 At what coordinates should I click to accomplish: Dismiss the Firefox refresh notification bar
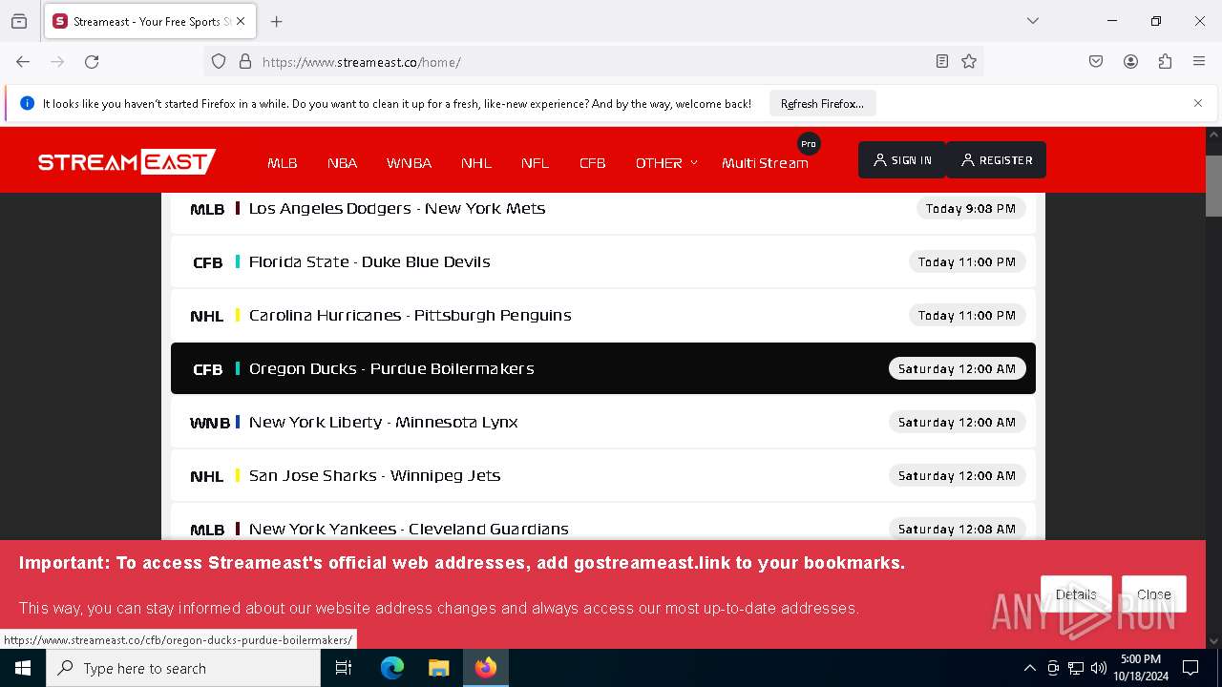pyautogui.click(x=1198, y=103)
